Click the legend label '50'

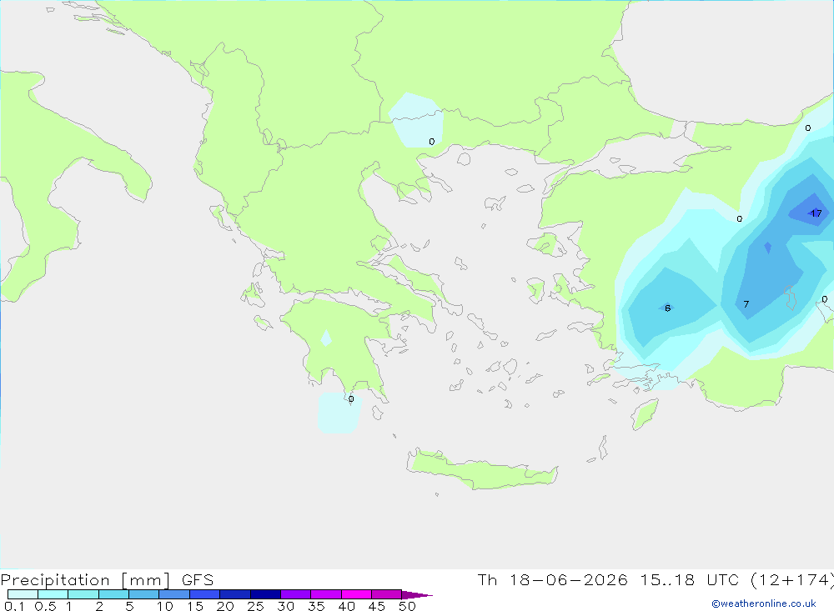[x=407, y=606]
